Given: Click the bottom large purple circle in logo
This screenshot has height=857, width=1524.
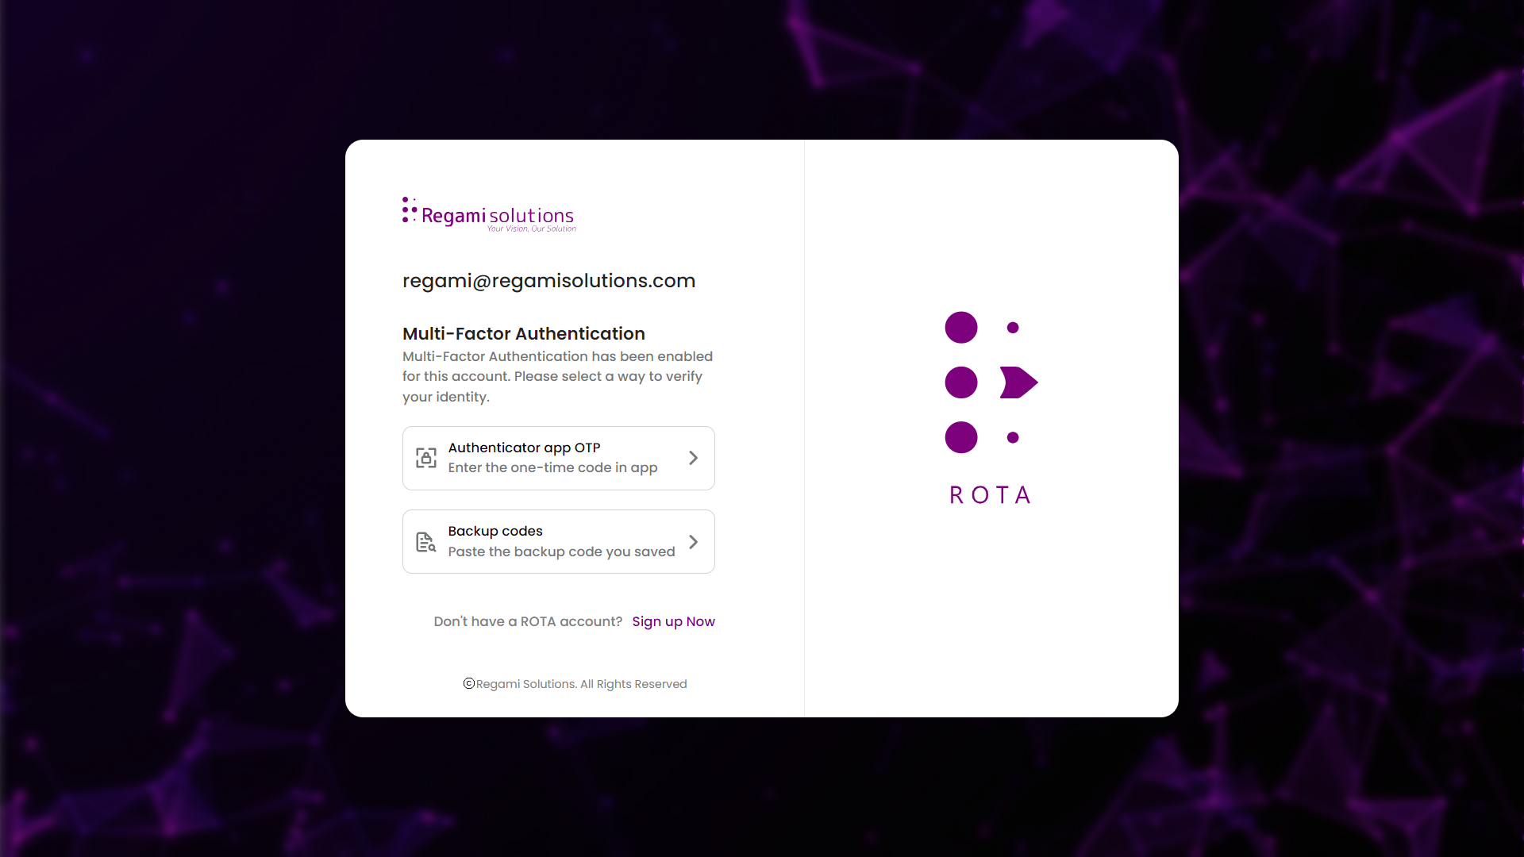Looking at the screenshot, I should click(x=961, y=437).
